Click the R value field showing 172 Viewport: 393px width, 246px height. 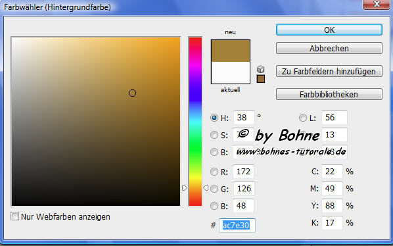[x=244, y=172]
